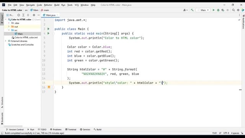Screen dimensions: 245x138
Task: Open the Build menu
Action: click(57, 5)
